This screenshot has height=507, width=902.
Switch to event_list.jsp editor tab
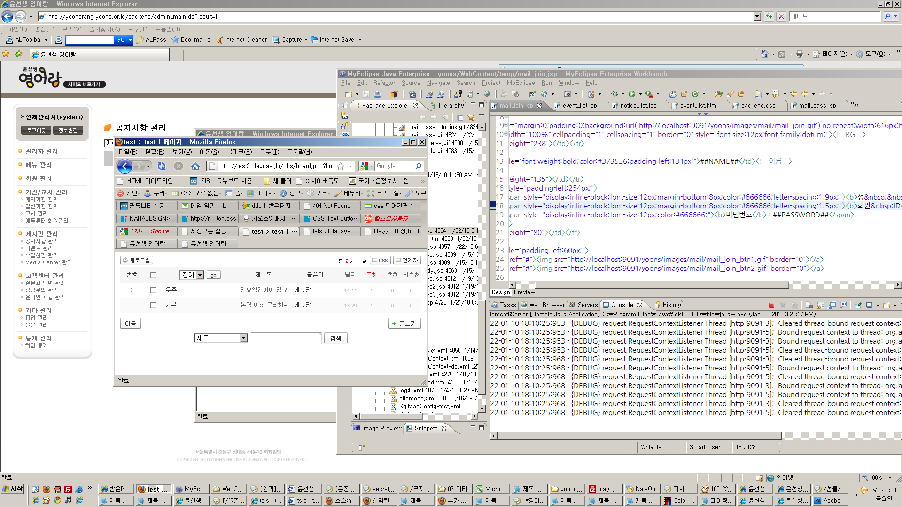pyautogui.click(x=579, y=106)
